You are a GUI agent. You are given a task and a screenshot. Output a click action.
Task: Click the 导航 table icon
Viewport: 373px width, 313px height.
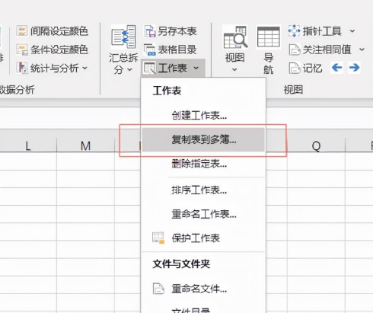(x=269, y=37)
